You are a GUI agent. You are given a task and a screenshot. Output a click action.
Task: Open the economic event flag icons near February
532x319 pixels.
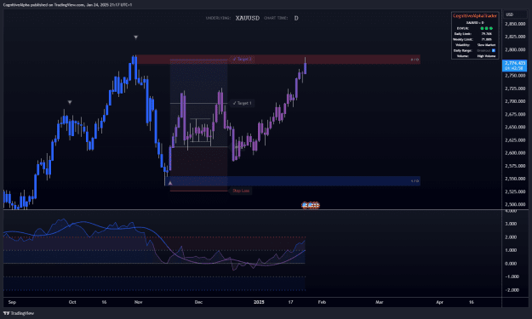[311, 205]
